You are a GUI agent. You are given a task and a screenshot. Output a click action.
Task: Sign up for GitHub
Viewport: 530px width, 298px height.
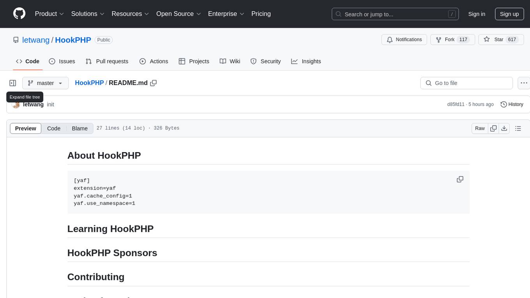pyautogui.click(x=509, y=14)
